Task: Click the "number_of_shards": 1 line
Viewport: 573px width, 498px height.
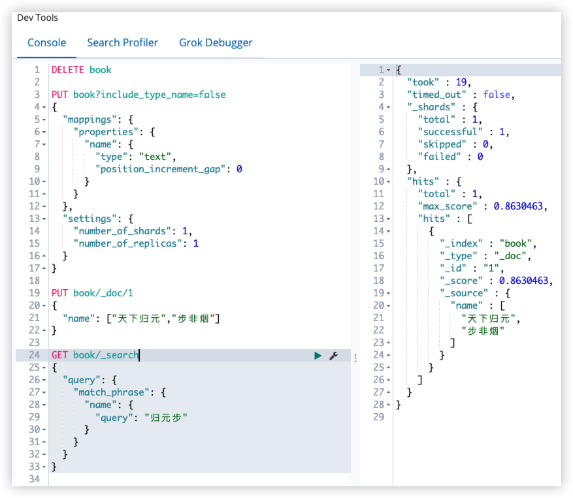Action: point(133,231)
